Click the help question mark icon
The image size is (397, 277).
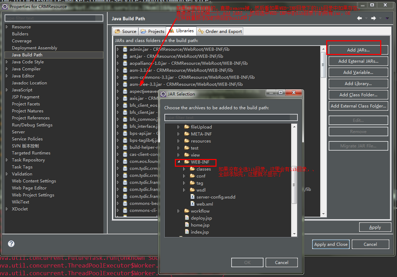[x=11, y=244]
